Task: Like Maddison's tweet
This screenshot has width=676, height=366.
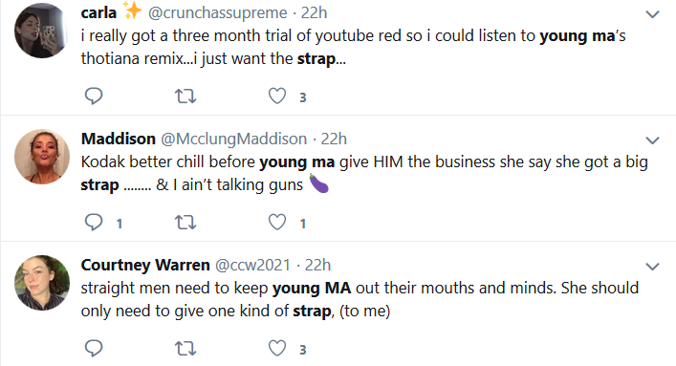Action: coord(276,222)
